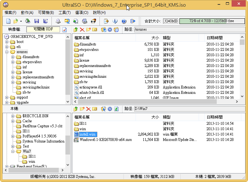This screenshot has width=248, height=182.
Task: Click refresh icon in local toolbar
Action: [116, 109]
